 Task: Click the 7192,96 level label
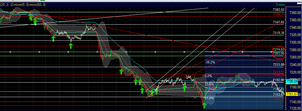pyautogui.click(x=279, y=80)
